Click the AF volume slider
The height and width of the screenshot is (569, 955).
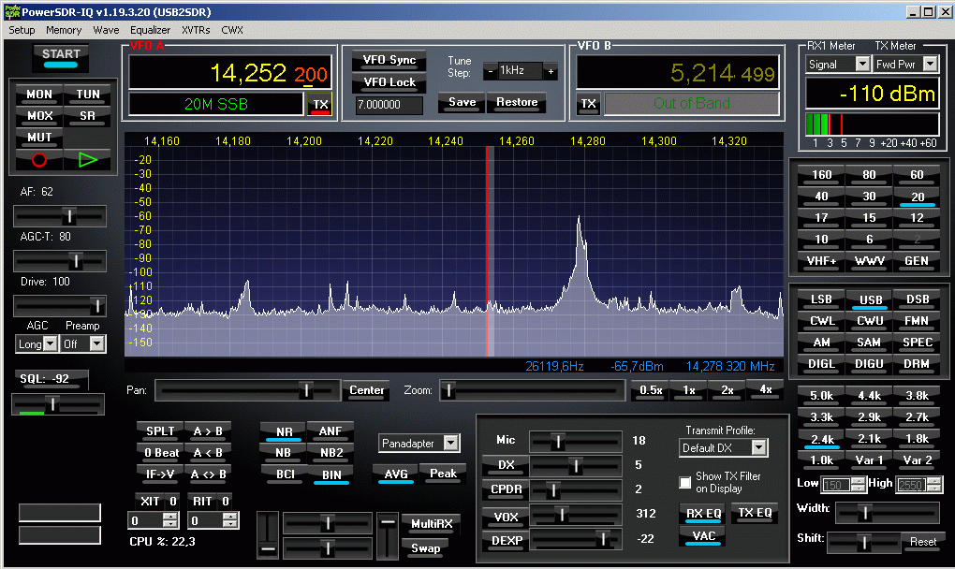(60, 216)
